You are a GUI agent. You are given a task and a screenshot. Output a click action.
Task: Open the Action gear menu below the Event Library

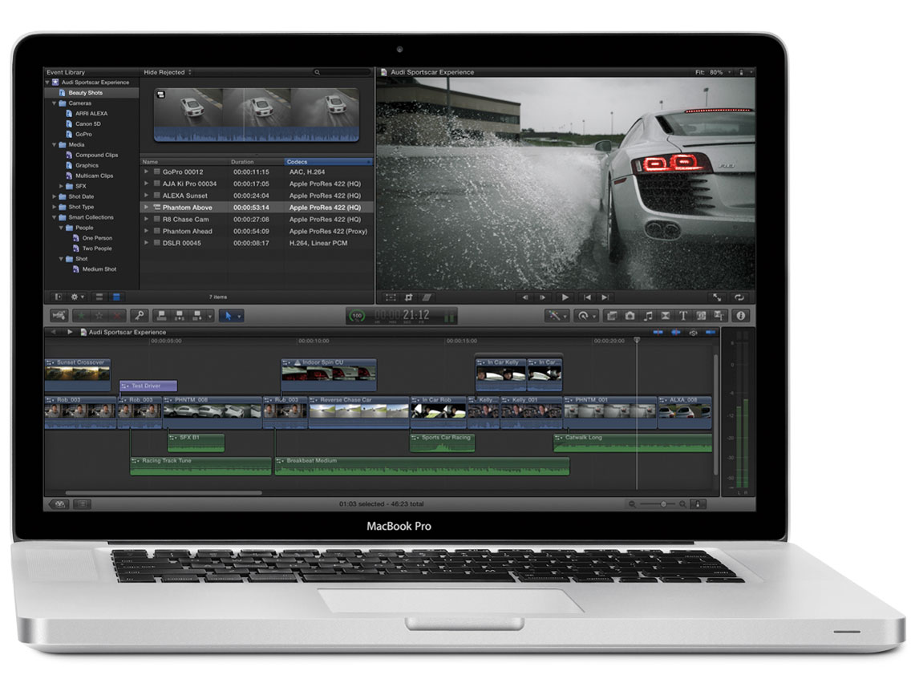tap(75, 297)
